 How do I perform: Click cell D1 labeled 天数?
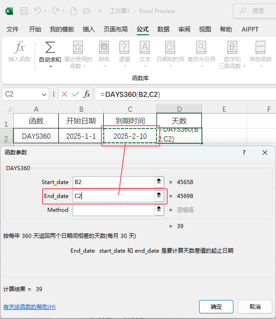[179, 121]
